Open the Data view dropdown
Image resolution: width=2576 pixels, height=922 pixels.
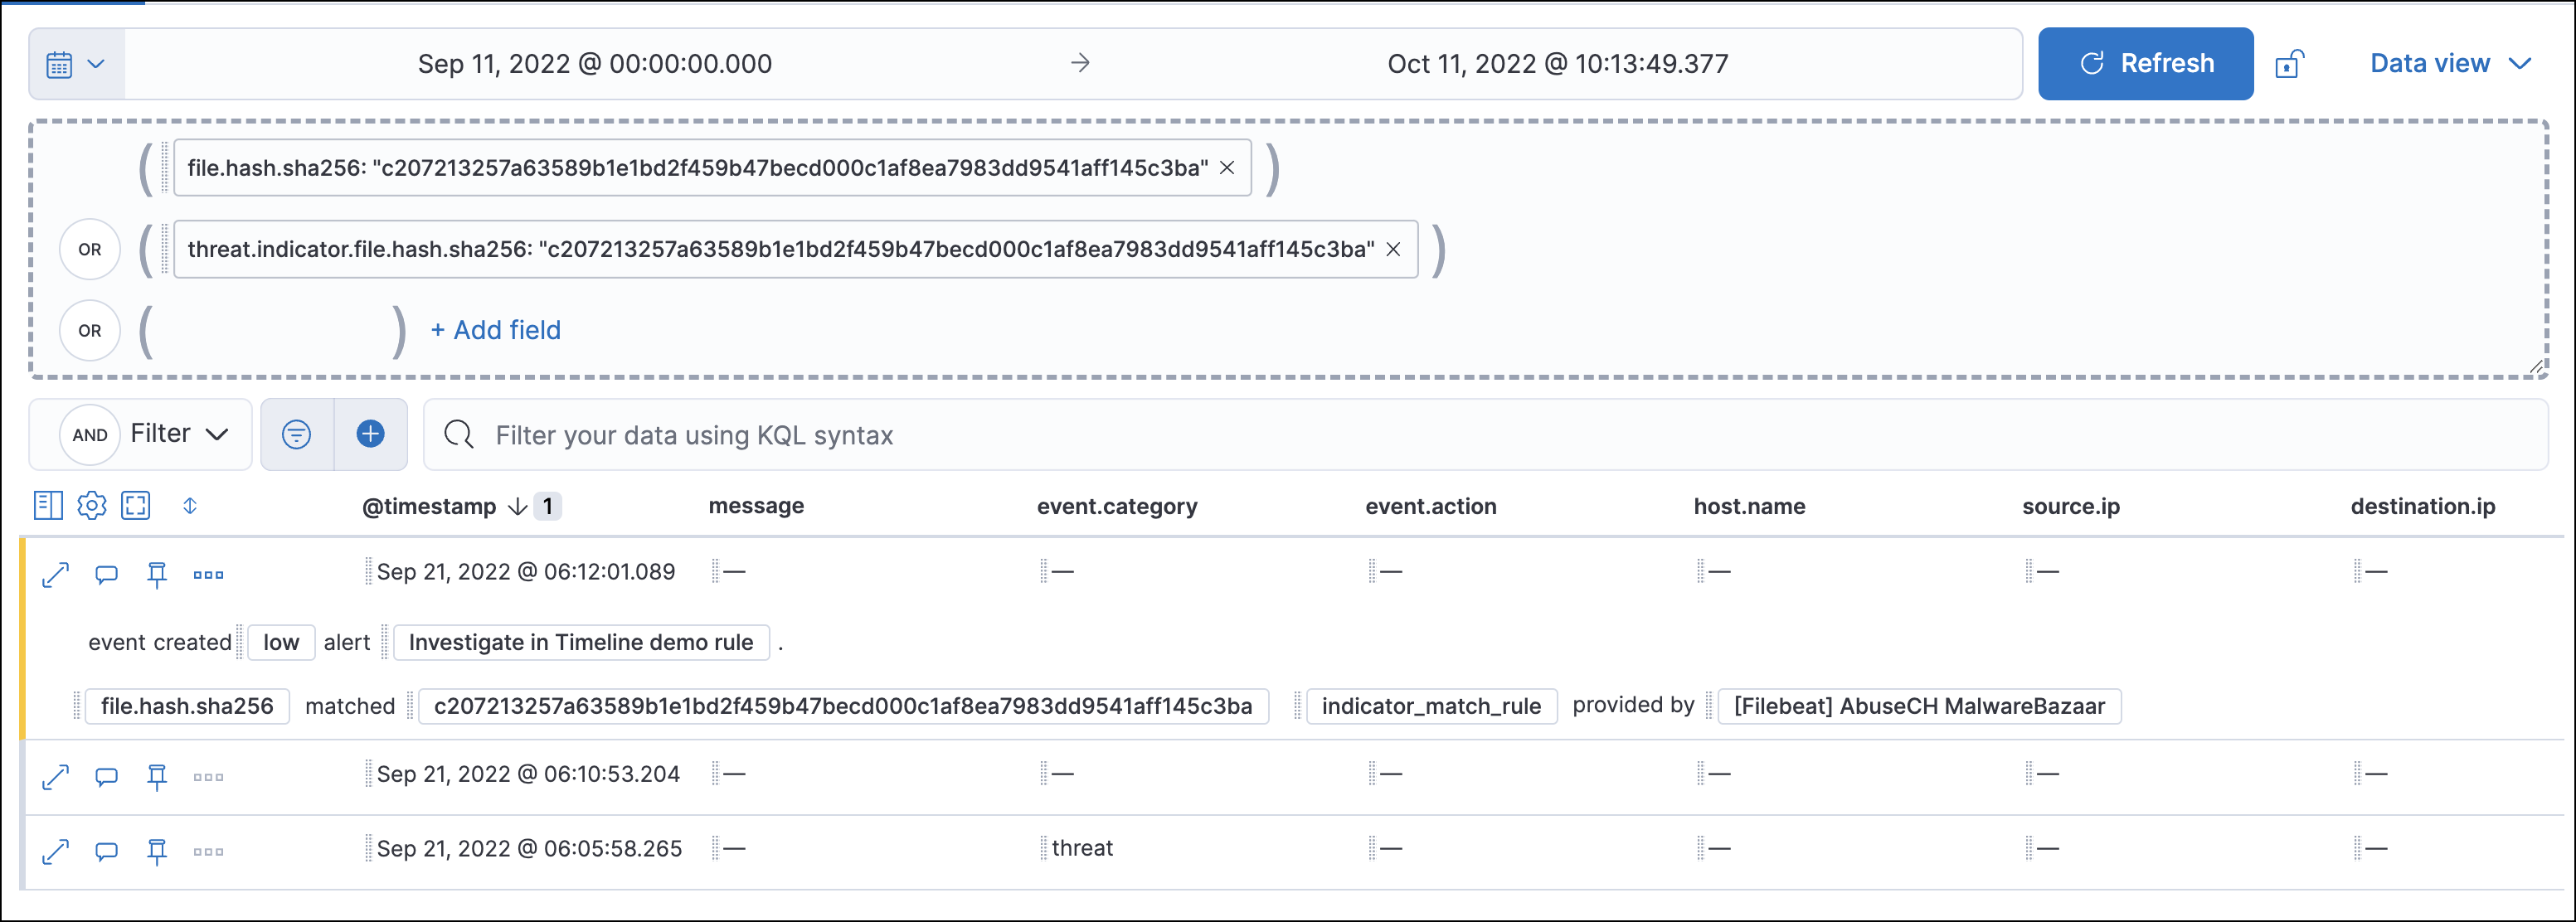[x=2449, y=63]
